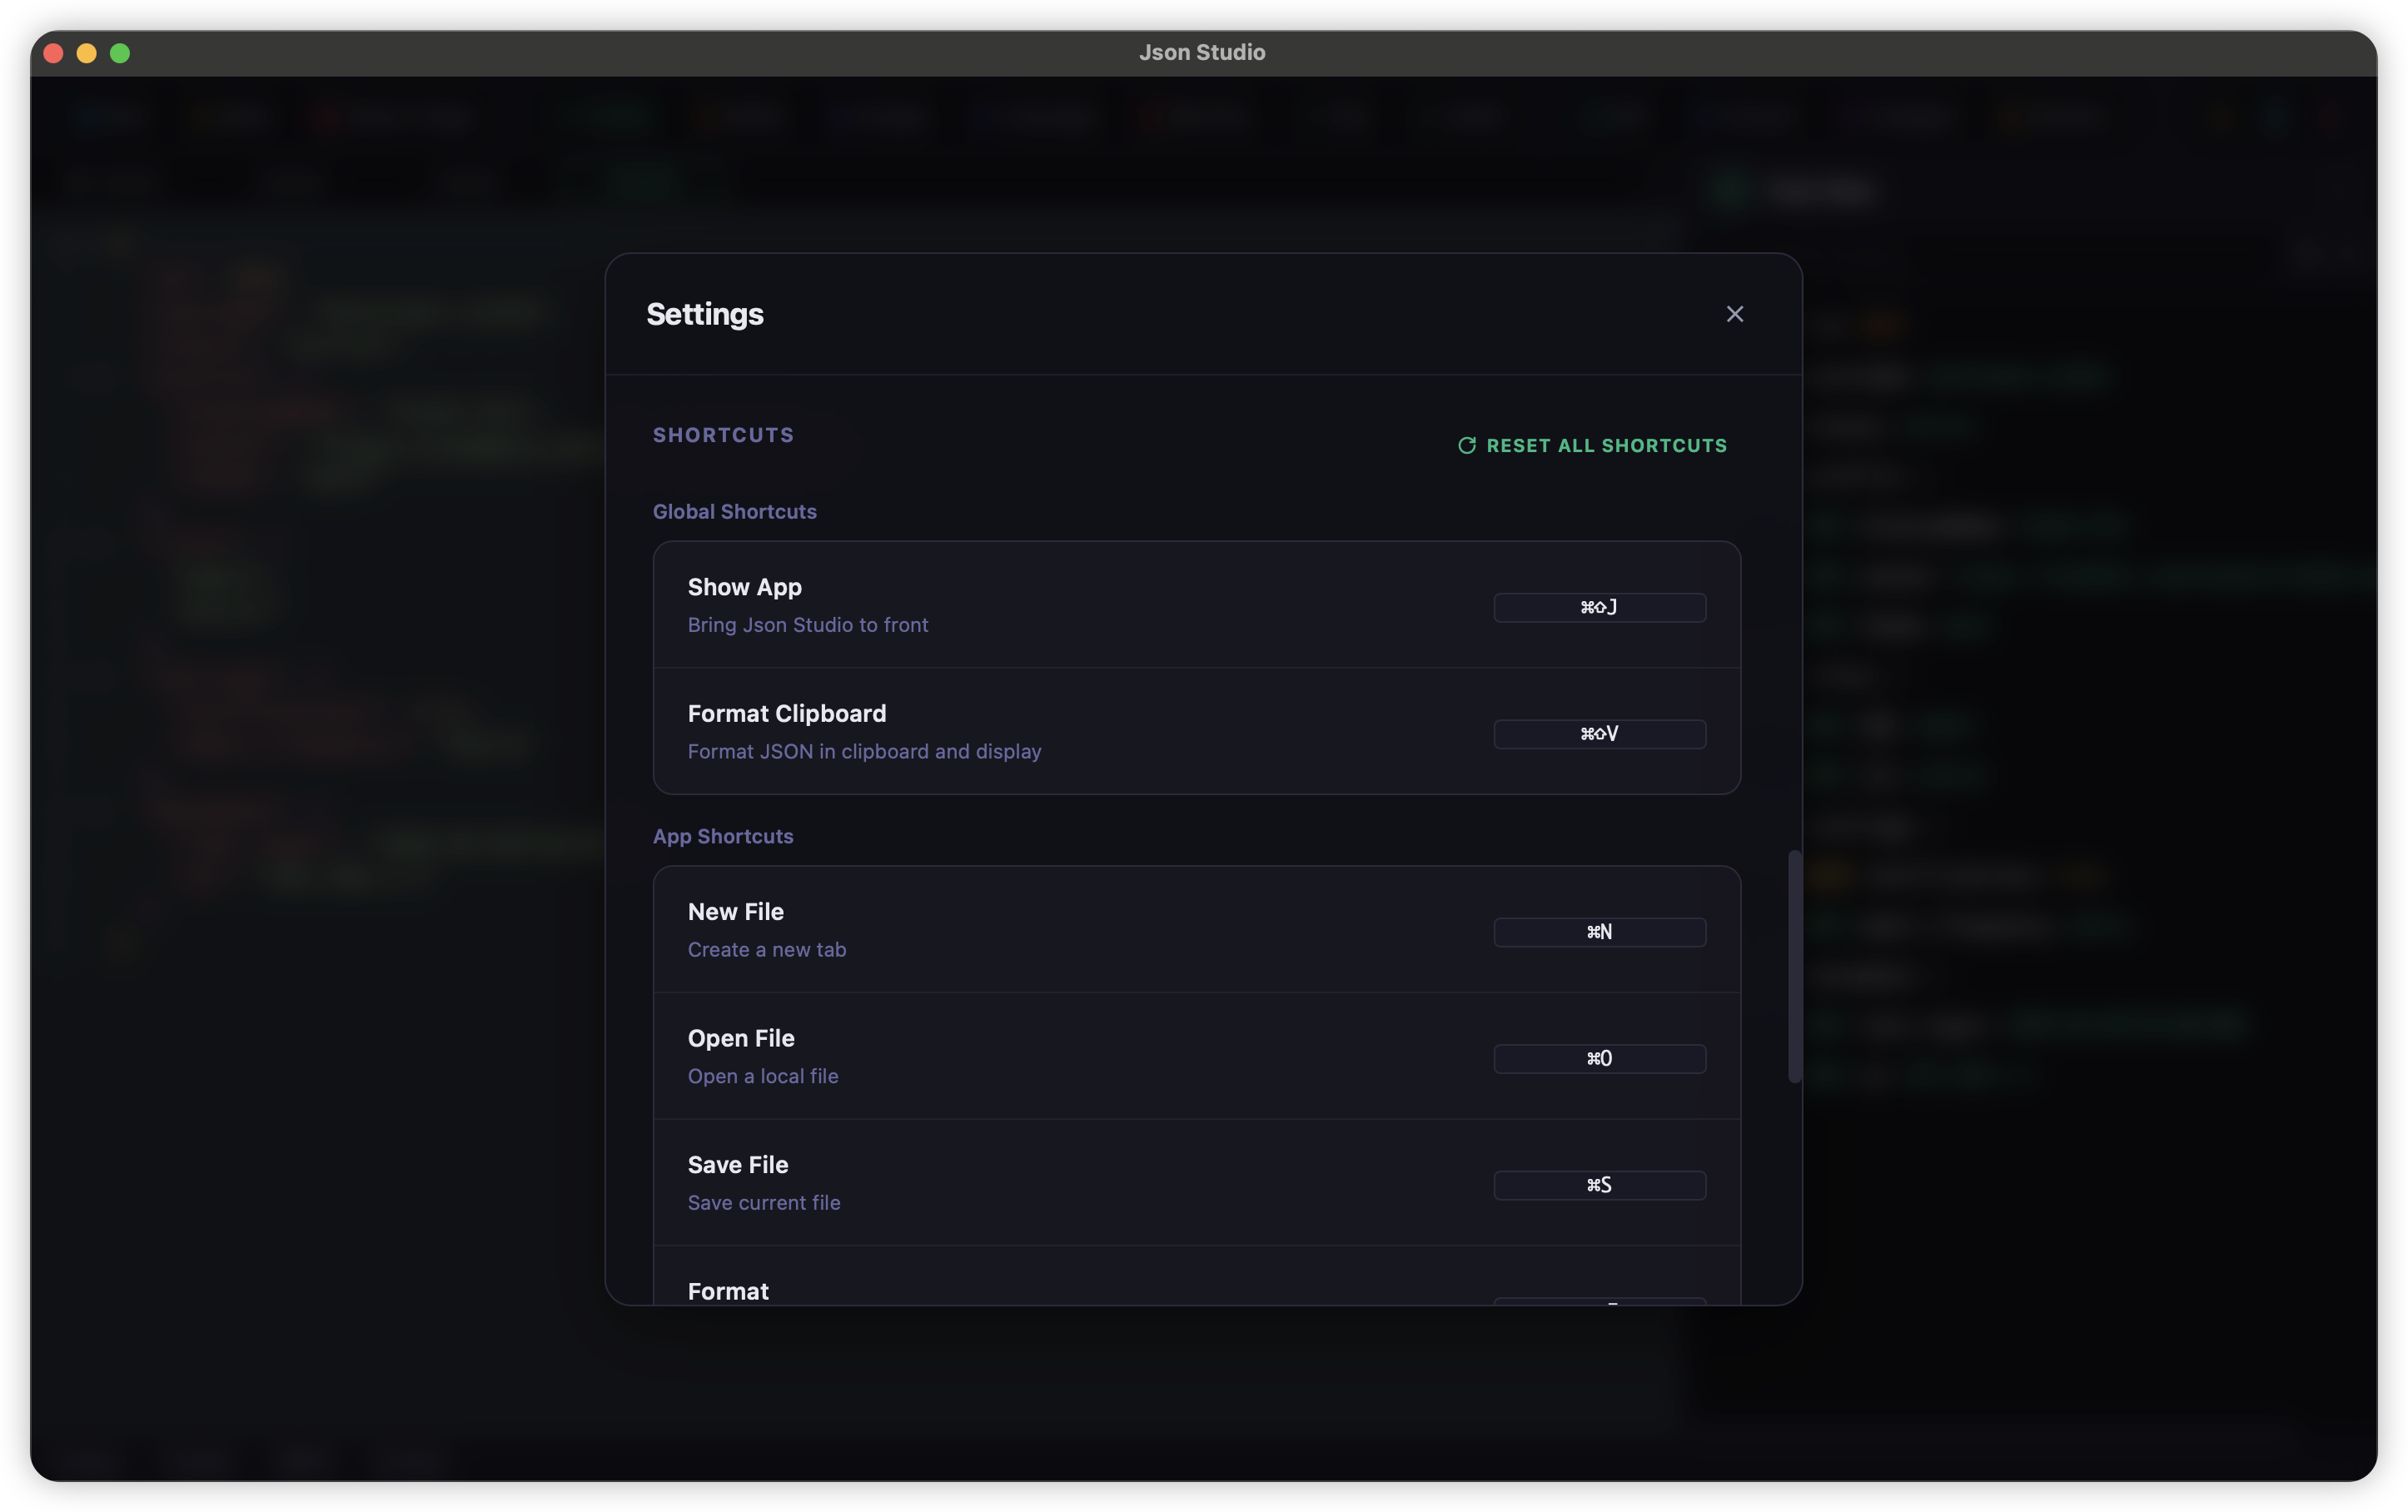Viewport: 2408px width, 1512px height.
Task: Change the Open File shortcut key
Action: pos(1599,1058)
